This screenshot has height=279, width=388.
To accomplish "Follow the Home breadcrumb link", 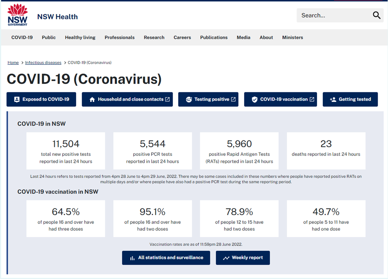I will pos(13,62).
